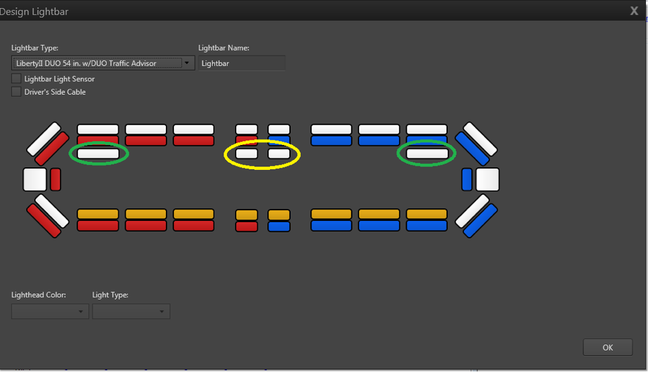Click the large white square lighthead on right end
Screen dimensions: 654x372
pos(487,179)
